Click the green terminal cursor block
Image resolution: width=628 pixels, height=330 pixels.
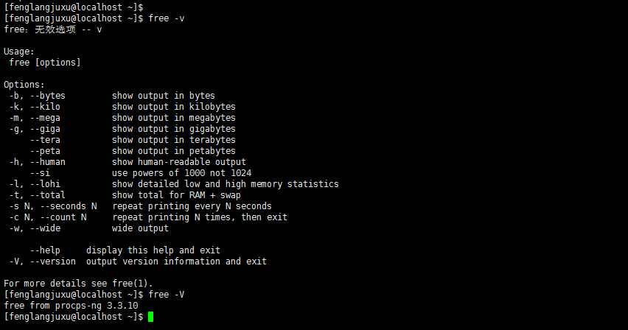click(150, 317)
